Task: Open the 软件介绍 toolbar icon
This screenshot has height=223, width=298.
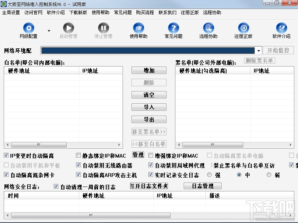Action: 282,28
